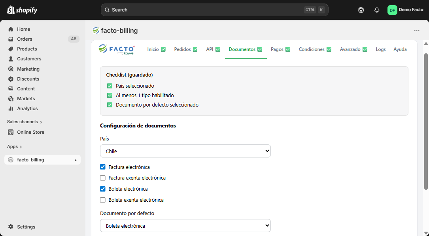This screenshot has width=429, height=236.
Task: Switch to the Condiciones tab
Action: click(x=315, y=49)
